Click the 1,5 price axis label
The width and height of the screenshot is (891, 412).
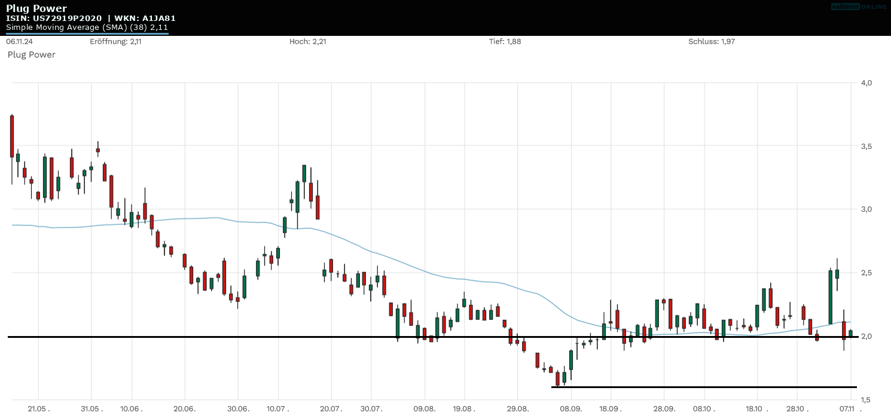pyautogui.click(x=866, y=399)
